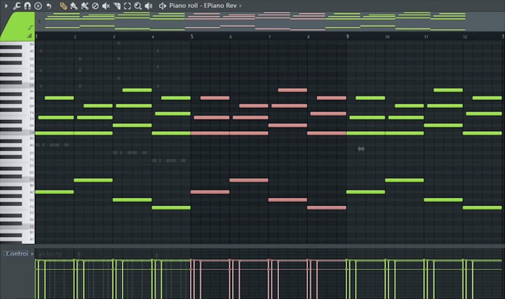Open the piano roll main menu arrow
This screenshot has width=505, height=299.
pyautogui.click(x=7, y=6)
